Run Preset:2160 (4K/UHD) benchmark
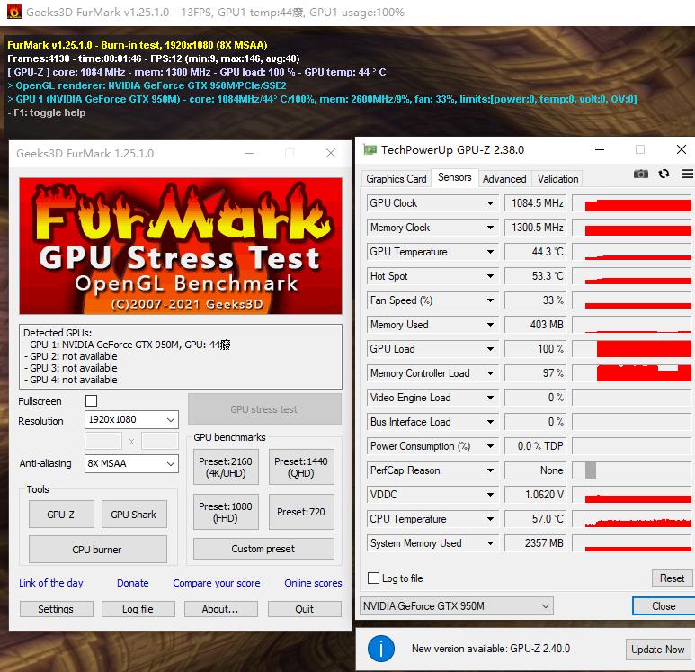The image size is (695, 672). [x=226, y=467]
